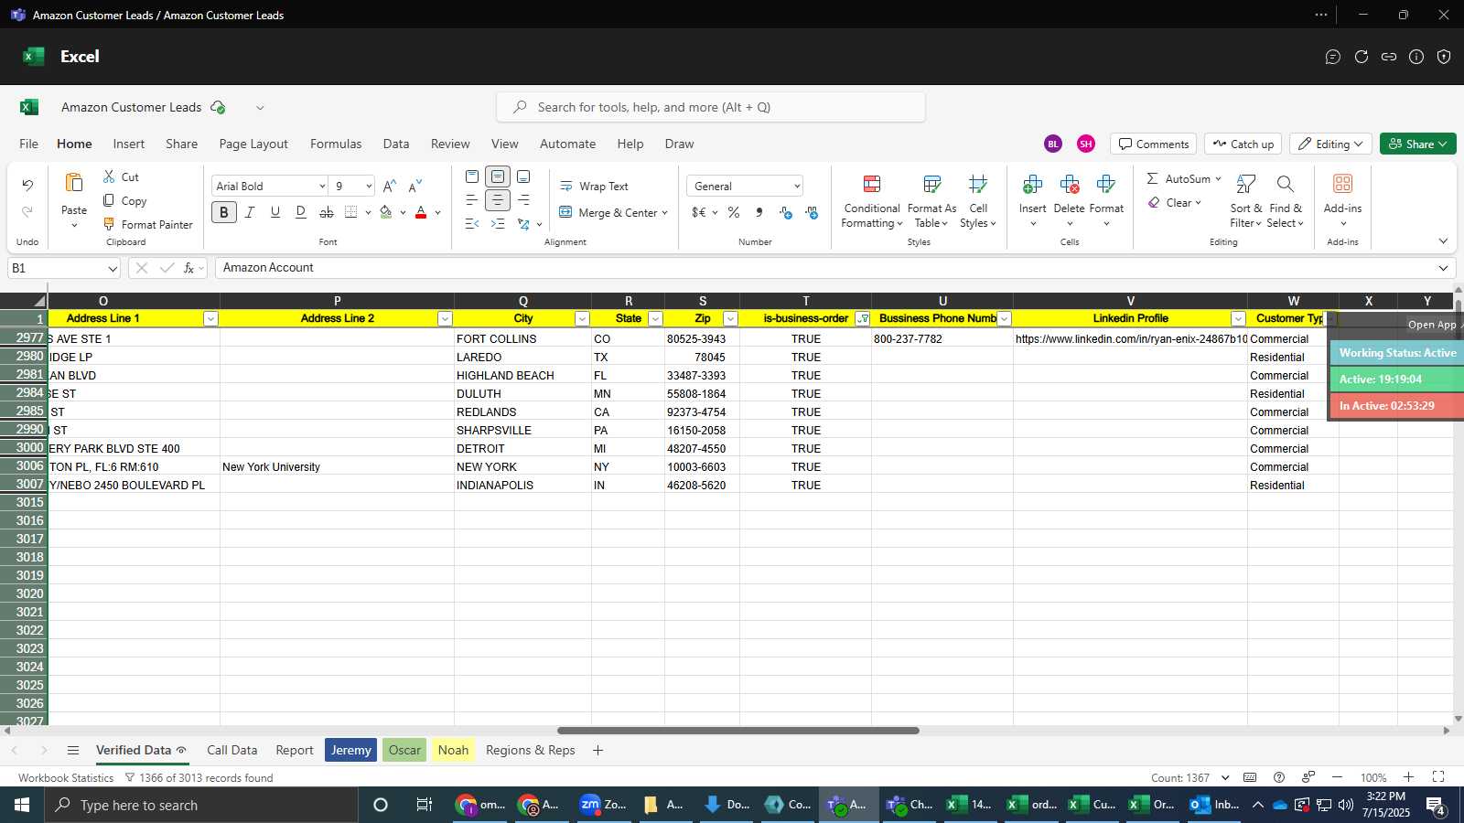Click the Paste clipboard icon
The width and height of the screenshot is (1464, 823).
[74, 183]
